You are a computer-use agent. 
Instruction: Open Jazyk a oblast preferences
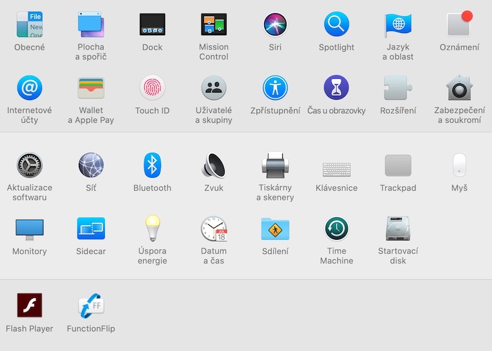[x=398, y=25]
